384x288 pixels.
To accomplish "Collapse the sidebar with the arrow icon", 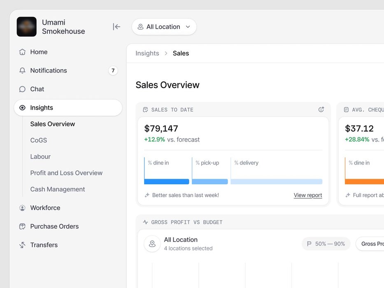I will 116,26.
